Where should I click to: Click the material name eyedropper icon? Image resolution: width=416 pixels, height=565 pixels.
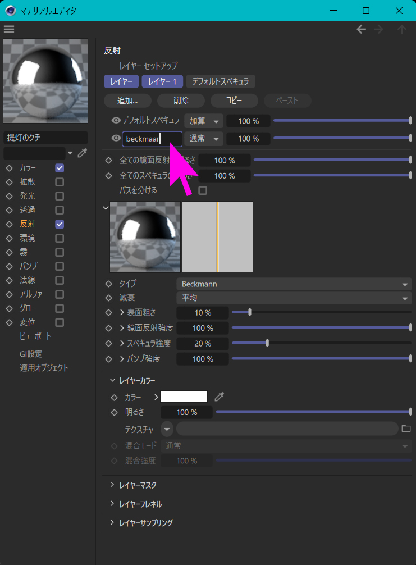point(83,153)
